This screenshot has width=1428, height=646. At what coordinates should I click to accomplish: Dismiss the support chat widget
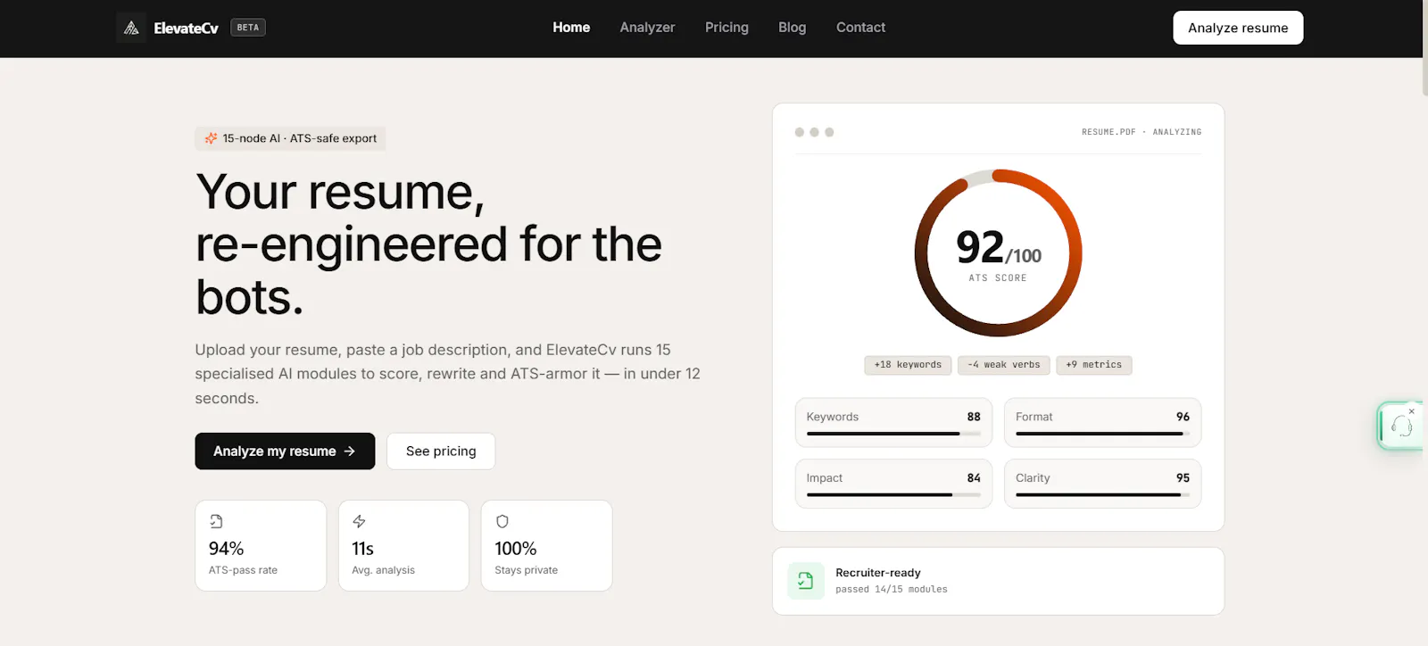[x=1411, y=411]
